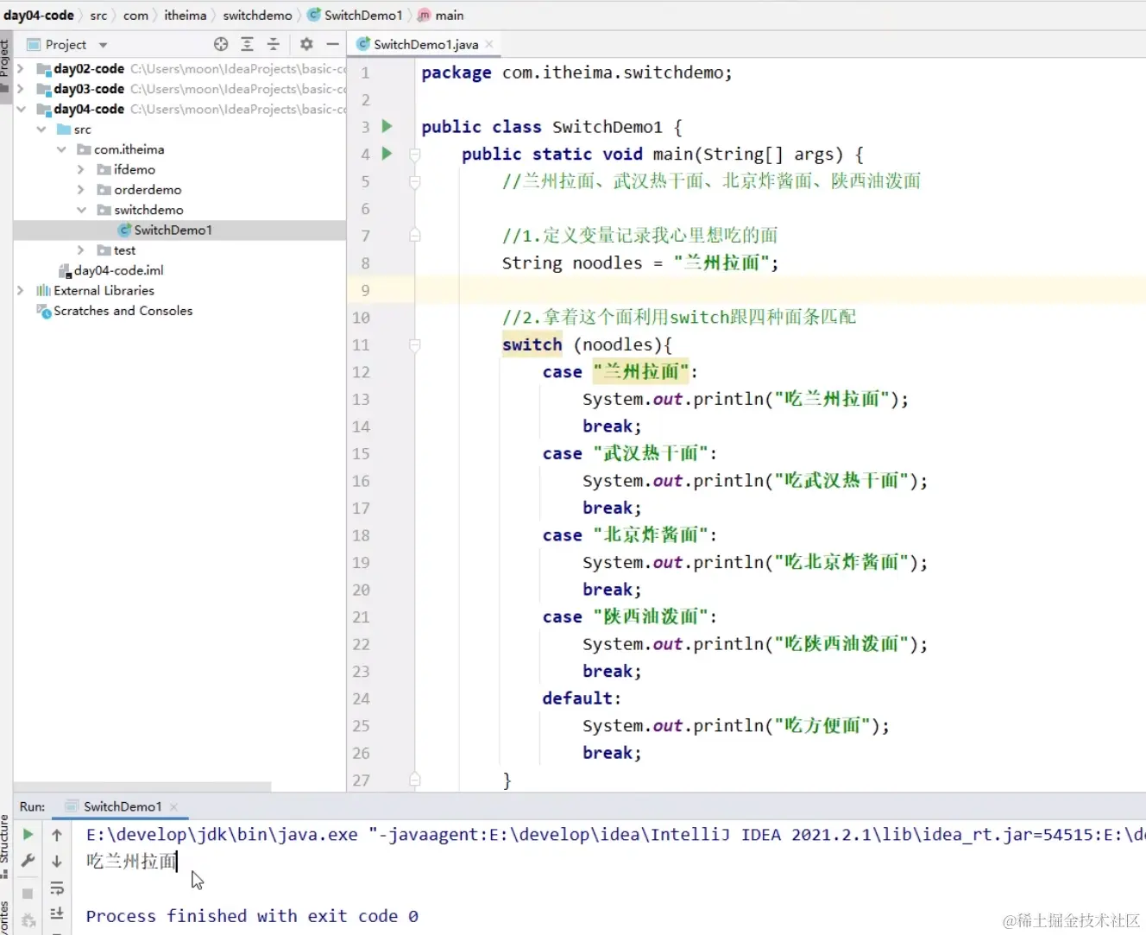The width and height of the screenshot is (1146, 935).
Task: Open the Project view dropdown
Action: (x=104, y=45)
